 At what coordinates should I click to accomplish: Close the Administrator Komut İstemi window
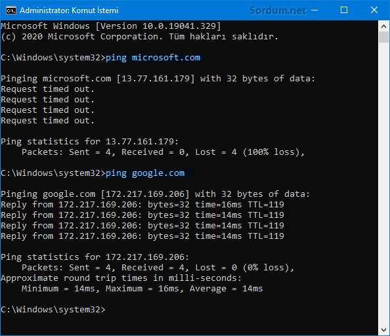coord(374,10)
